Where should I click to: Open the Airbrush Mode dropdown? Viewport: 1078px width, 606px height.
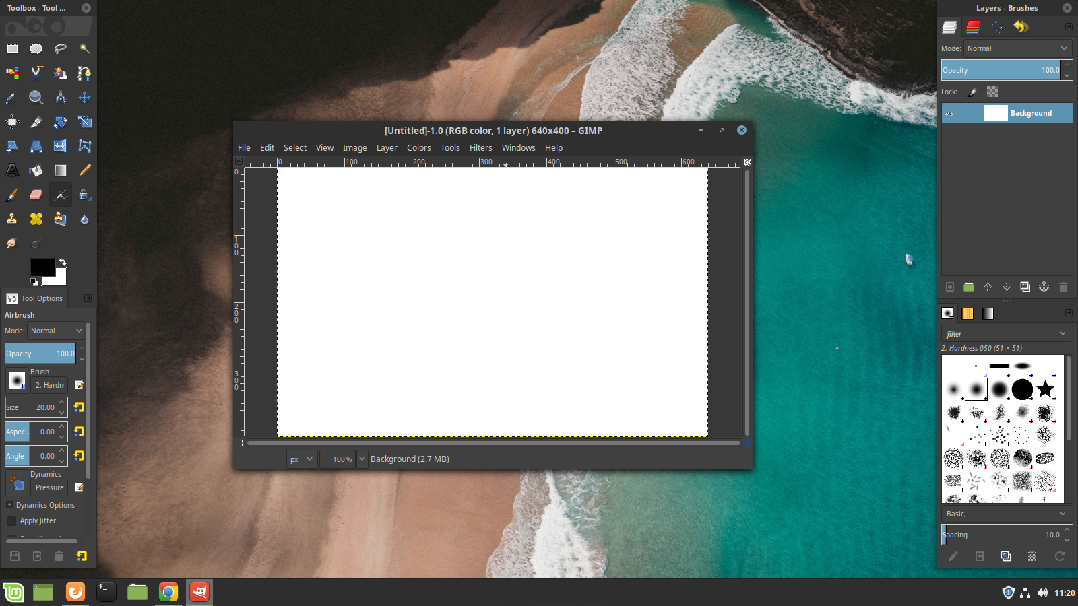tap(56, 331)
